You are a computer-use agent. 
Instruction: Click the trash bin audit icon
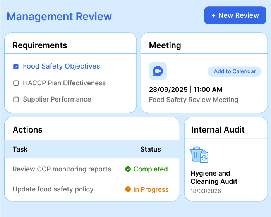click(199, 155)
